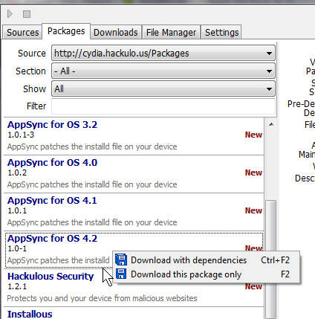Screen dimensions: 315x319
Task: Click the package list scrollbar thumb
Action: coord(271,260)
